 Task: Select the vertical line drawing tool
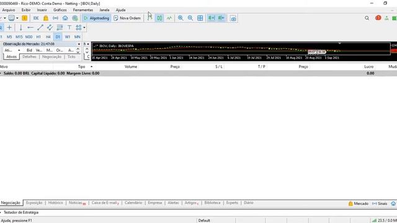pyautogui.click(x=20, y=27)
